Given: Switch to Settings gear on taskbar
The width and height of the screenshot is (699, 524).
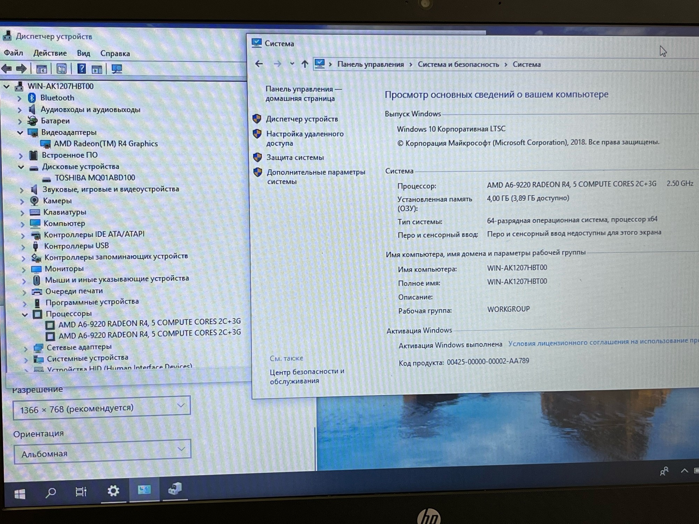Looking at the screenshot, I should 113,491.
